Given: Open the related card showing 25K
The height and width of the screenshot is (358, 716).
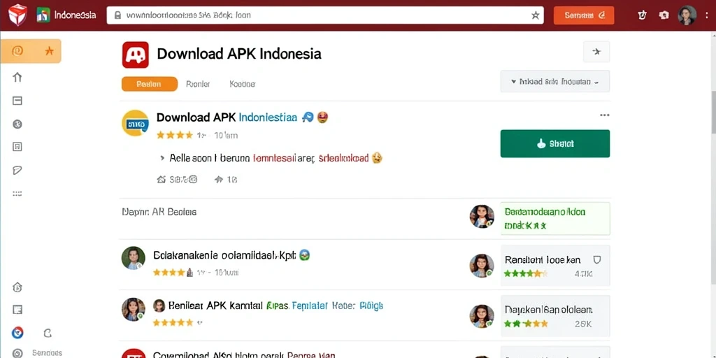Looking at the screenshot, I should pos(554,316).
